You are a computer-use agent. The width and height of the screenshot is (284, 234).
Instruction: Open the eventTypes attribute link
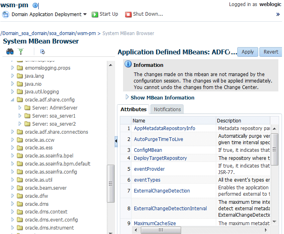pos(147,180)
